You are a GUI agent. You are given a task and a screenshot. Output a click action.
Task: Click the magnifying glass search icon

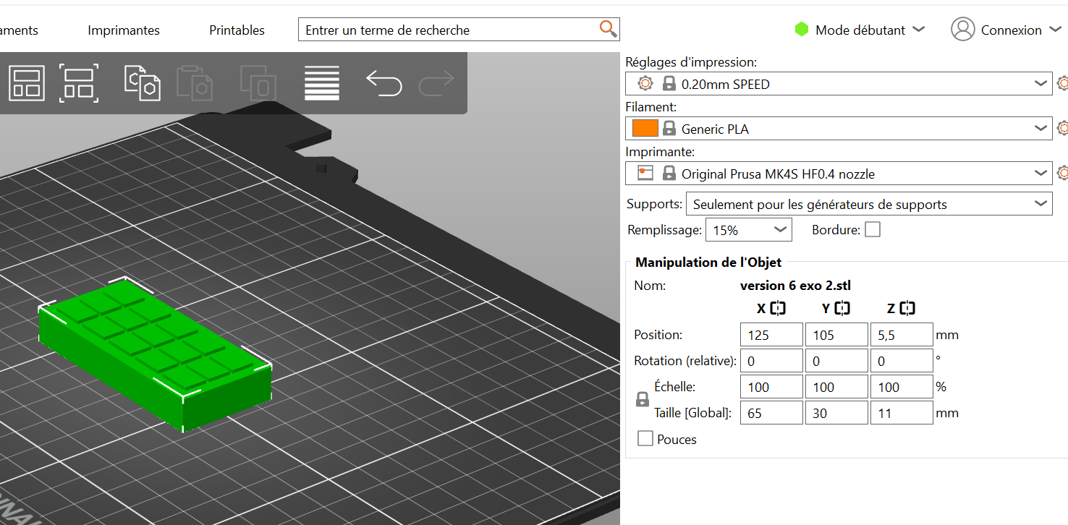(x=608, y=29)
